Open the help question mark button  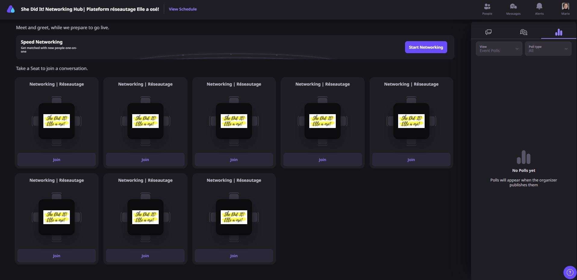(569, 272)
